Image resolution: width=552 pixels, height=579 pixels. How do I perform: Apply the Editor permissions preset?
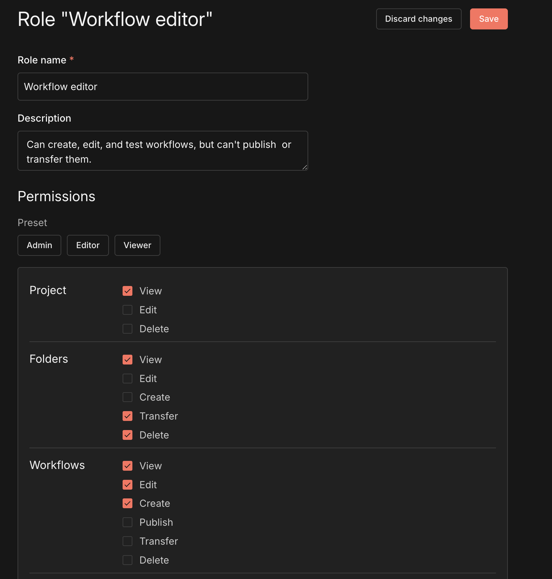(x=88, y=245)
